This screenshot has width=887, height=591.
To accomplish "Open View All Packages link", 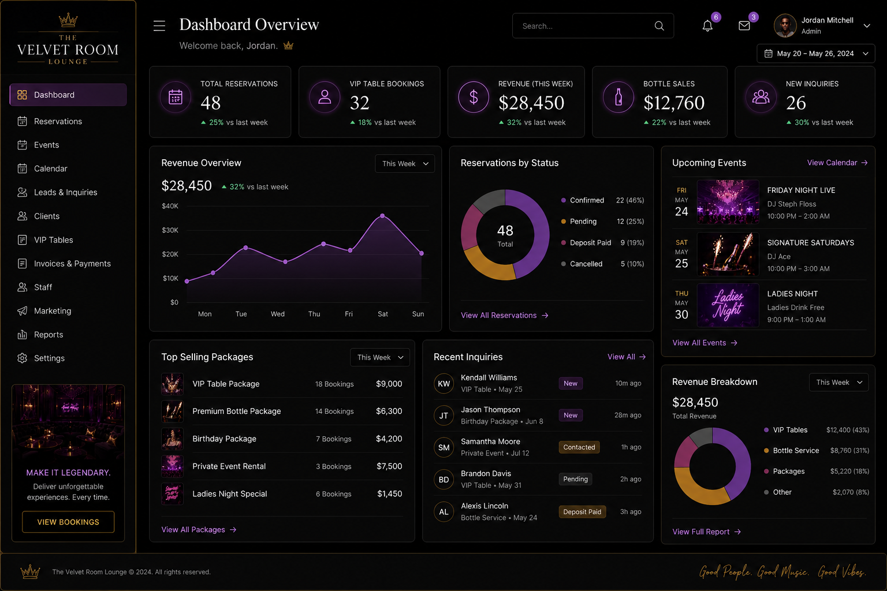I will click(x=199, y=529).
